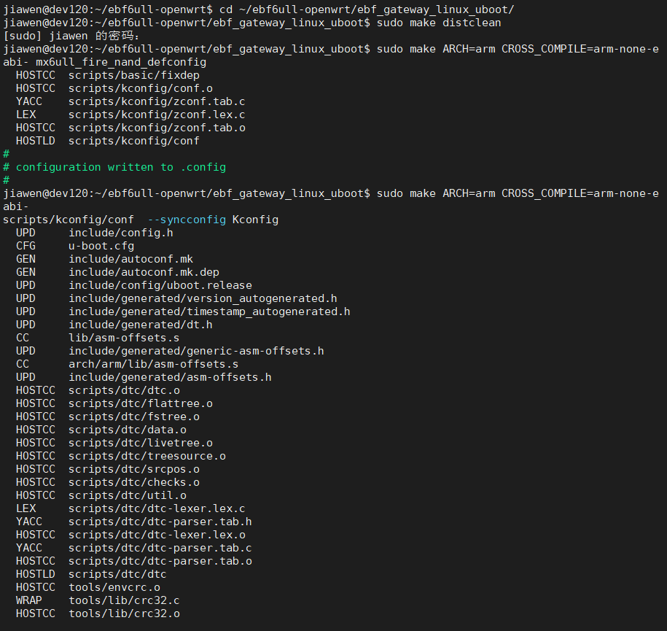The image size is (667, 631).
Task: Click 'include/generated/timestamp_autogenerated.h' path
Action: tap(209, 311)
